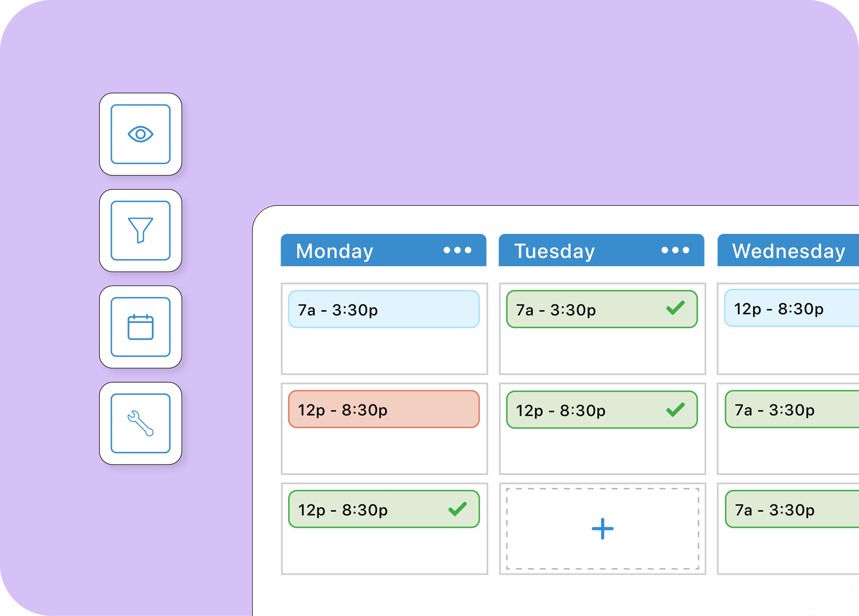Click the blue plus add-shift icon
The width and height of the screenshot is (859, 616).
tap(602, 528)
